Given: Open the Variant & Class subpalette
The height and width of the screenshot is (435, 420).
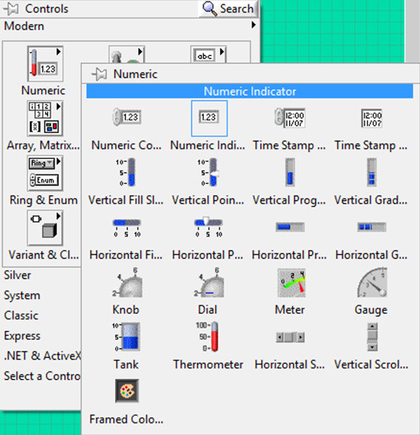Looking at the screenshot, I should pos(45,228).
